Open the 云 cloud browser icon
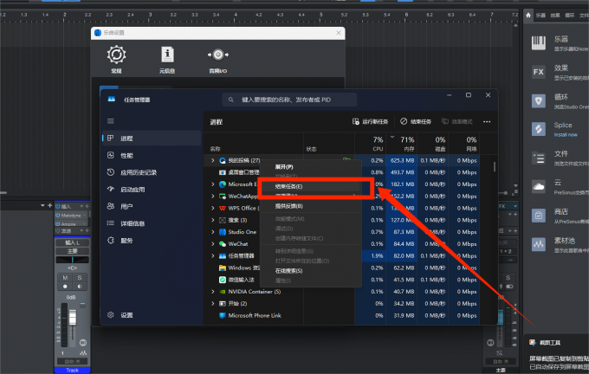The image size is (589, 374). [538, 187]
